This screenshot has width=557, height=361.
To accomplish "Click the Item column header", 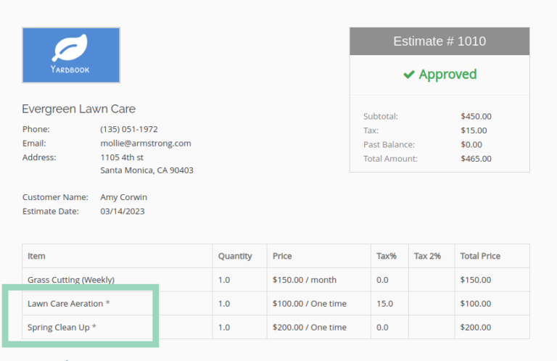I will click(36, 256).
